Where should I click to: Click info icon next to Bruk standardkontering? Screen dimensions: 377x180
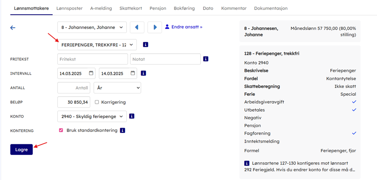click(122, 130)
